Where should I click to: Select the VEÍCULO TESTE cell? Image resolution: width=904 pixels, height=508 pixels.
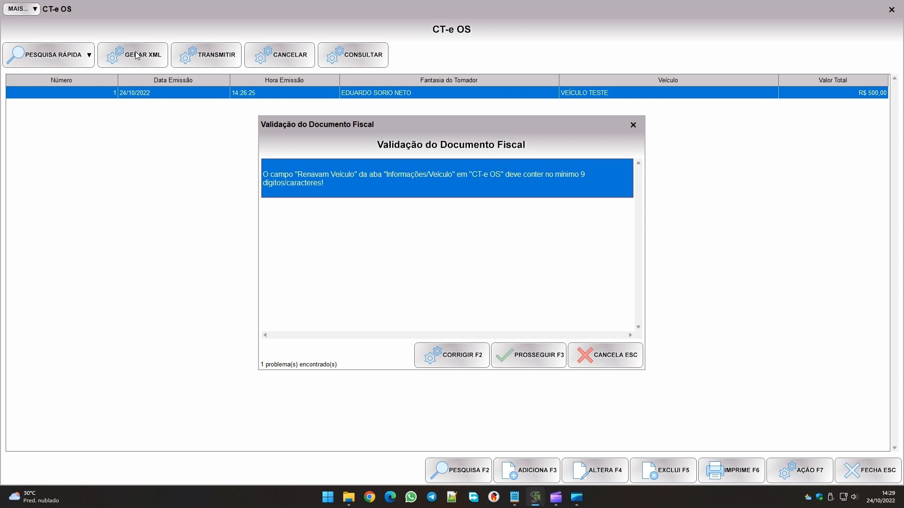point(669,93)
